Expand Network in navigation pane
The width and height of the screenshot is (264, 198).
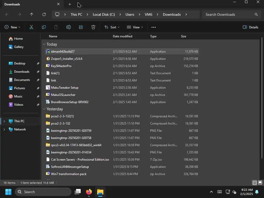pos(4,129)
